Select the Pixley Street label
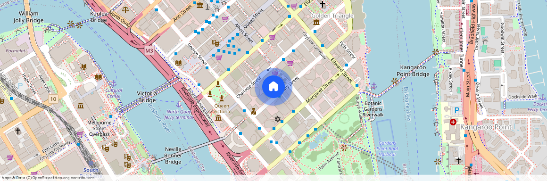The height and width of the screenshot is (181, 547). 450,81
